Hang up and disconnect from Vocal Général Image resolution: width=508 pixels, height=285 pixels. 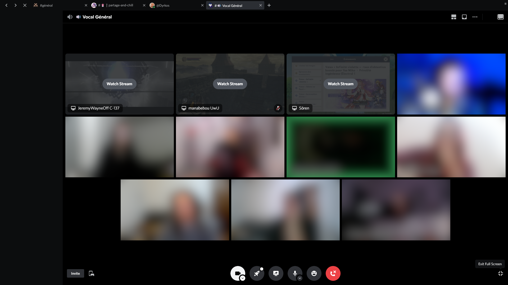333,273
